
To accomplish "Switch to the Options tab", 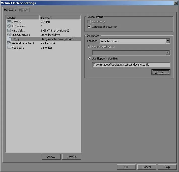I will pyautogui.click(x=24, y=10).
